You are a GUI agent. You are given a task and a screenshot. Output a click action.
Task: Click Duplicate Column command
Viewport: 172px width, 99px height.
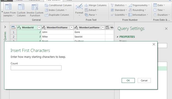click(57, 15)
